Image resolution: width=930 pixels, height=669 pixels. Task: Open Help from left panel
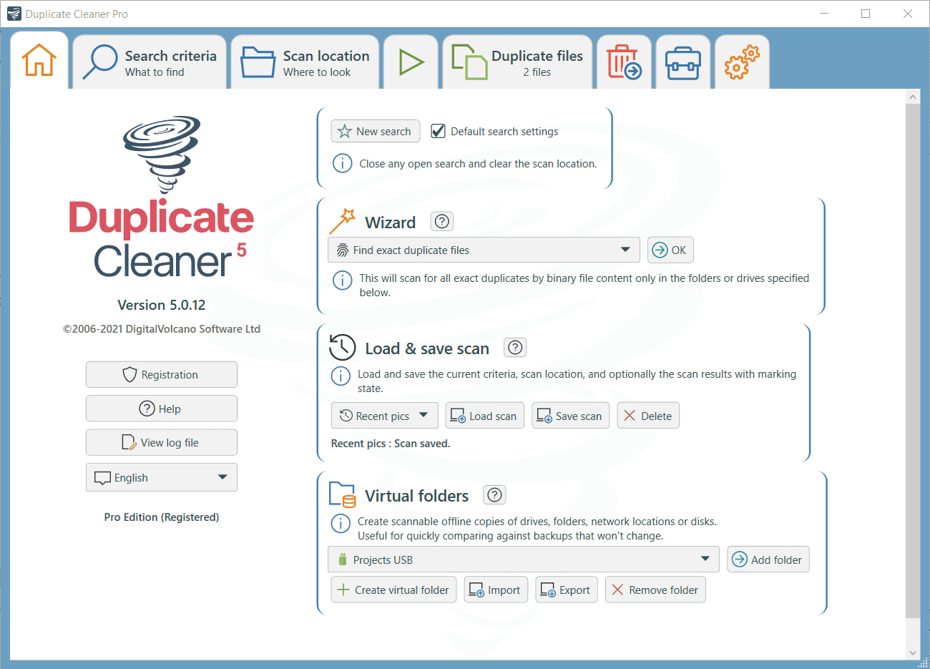162,409
